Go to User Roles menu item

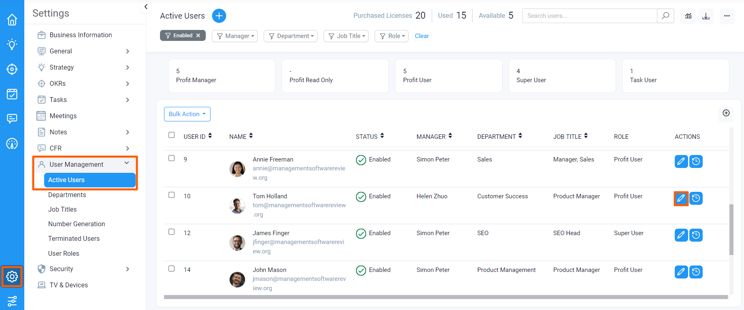point(64,253)
